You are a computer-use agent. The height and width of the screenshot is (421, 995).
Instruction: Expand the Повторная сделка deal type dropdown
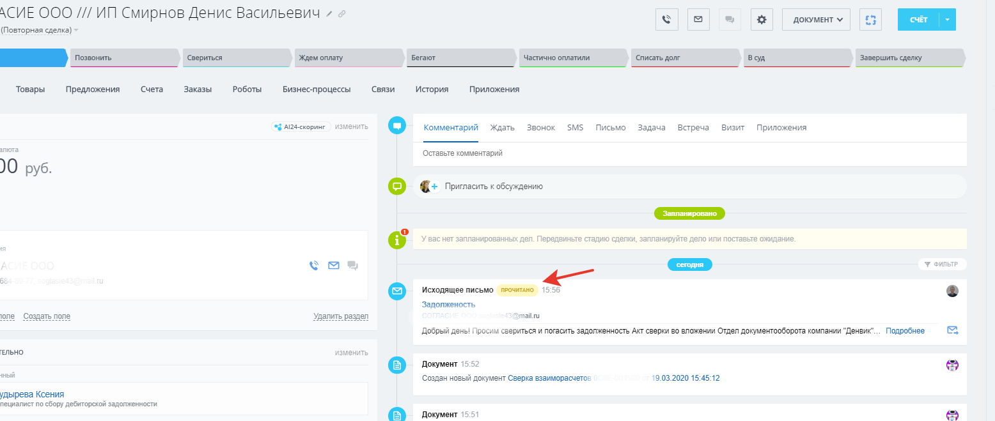[x=76, y=30]
